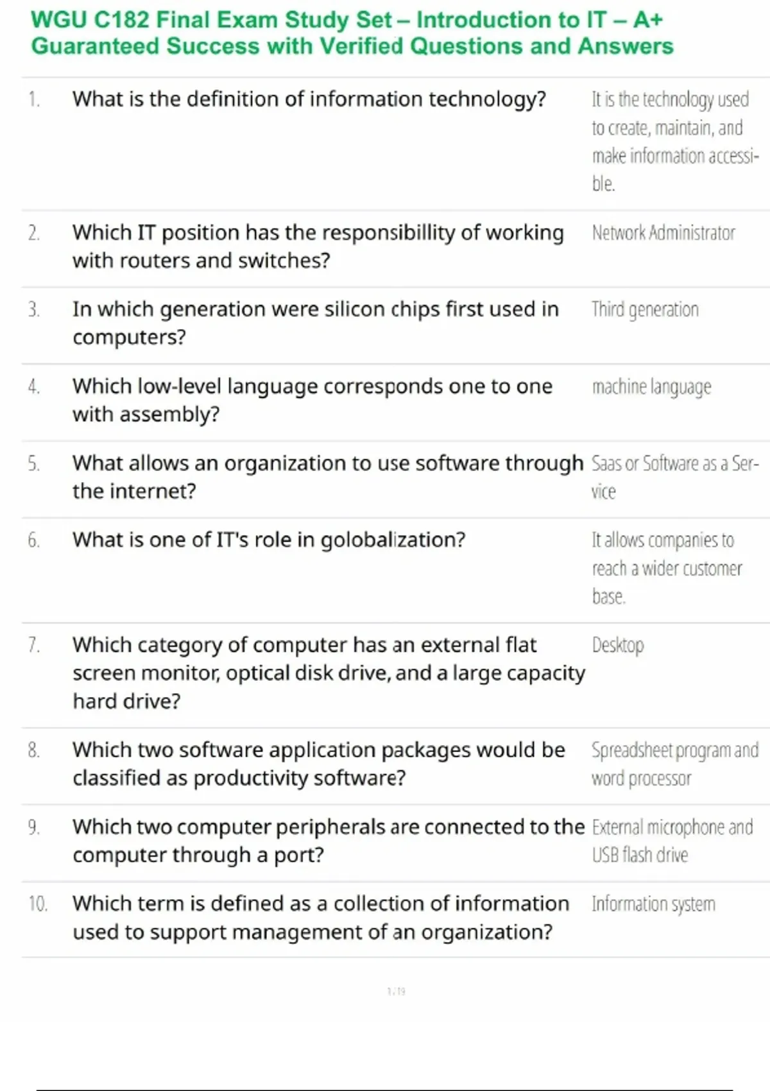Click question 2 about routers and switches
The height and width of the screenshot is (1091, 770).
318,246
